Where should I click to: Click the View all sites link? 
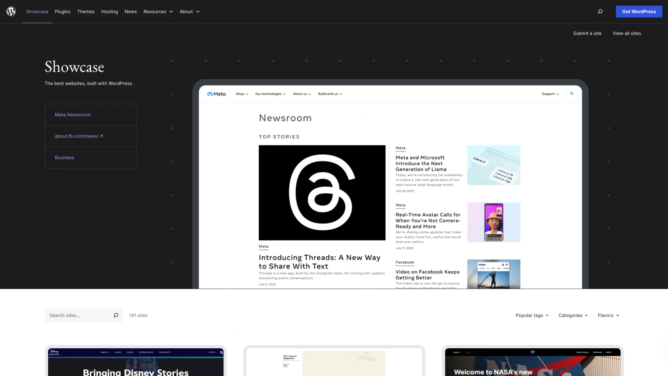(x=627, y=33)
